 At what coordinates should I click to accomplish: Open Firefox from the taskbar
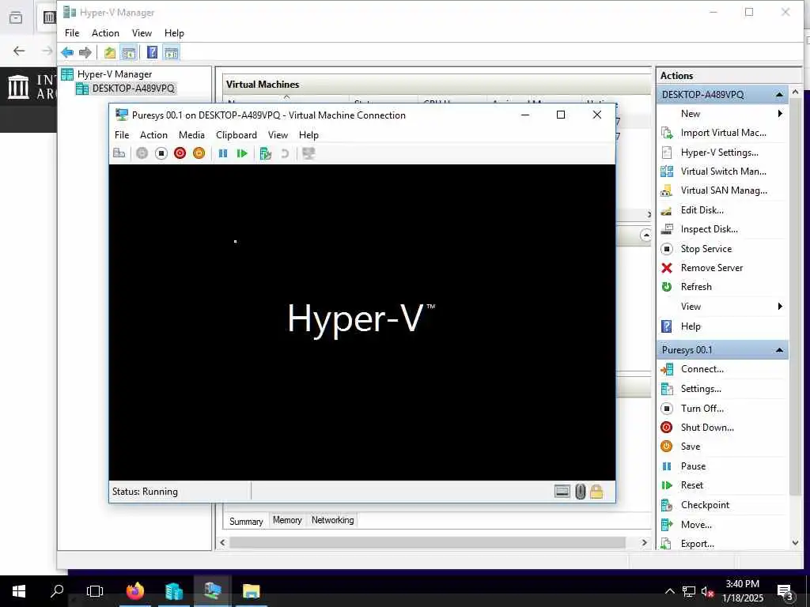pyautogui.click(x=135, y=591)
